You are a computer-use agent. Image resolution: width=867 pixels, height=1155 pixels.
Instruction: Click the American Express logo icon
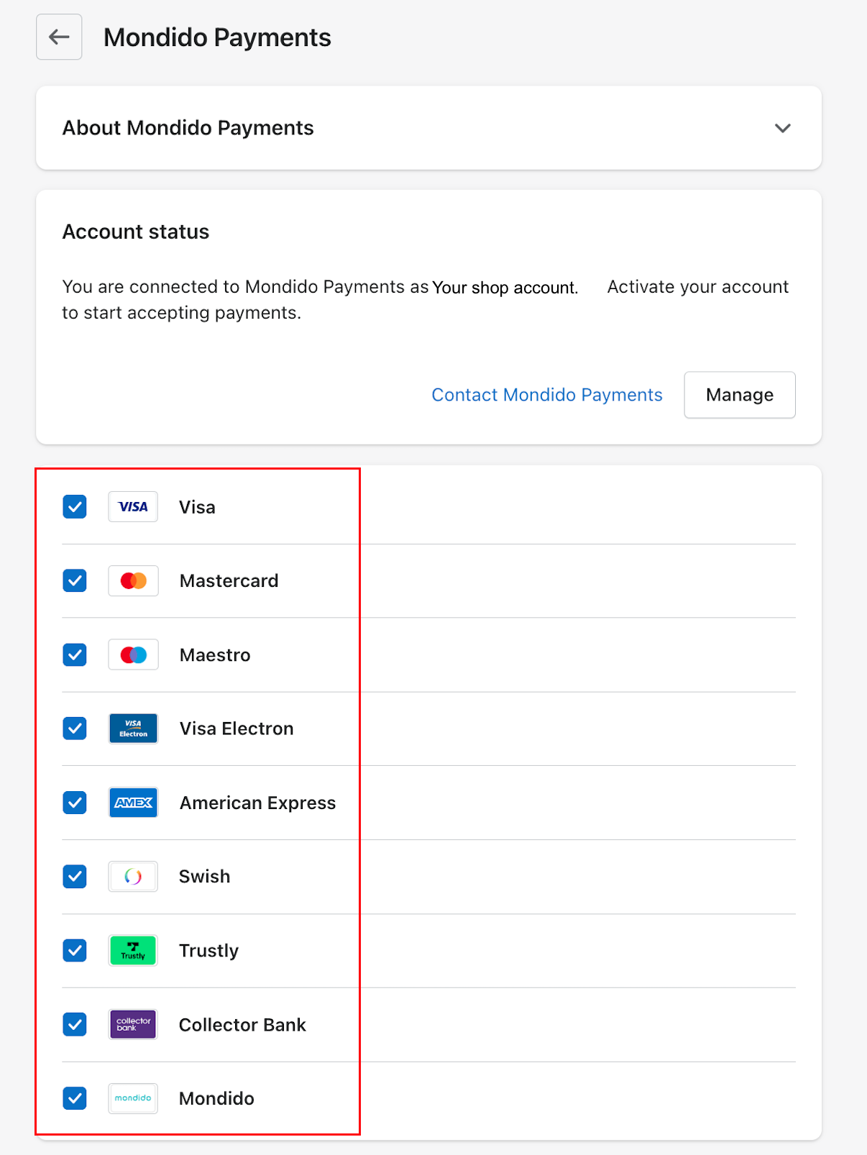click(133, 803)
